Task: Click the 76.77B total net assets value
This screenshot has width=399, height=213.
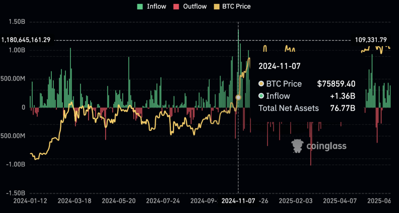Action: coord(344,108)
